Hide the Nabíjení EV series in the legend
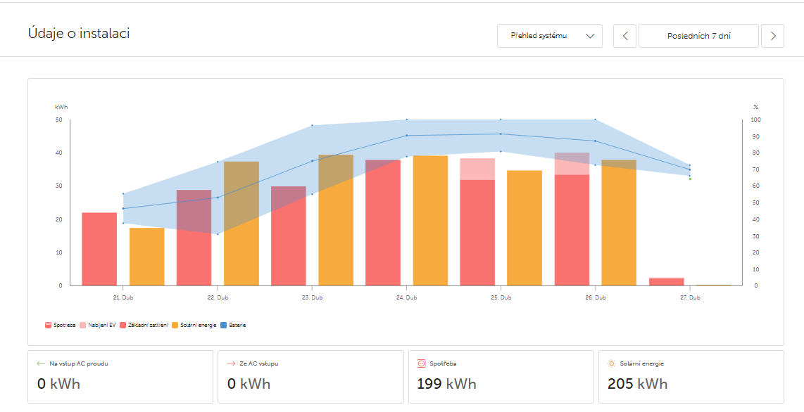Screen dimensions: 804x412 pyautogui.click(x=97, y=326)
